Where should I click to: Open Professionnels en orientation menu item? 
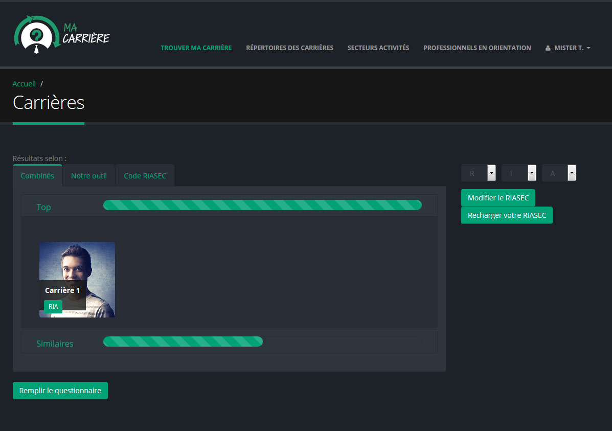point(477,48)
